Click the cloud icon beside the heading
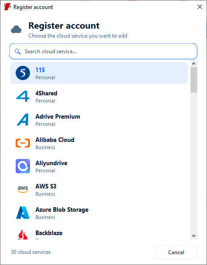The height and width of the screenshot is (265, 207). coord(16,30)
